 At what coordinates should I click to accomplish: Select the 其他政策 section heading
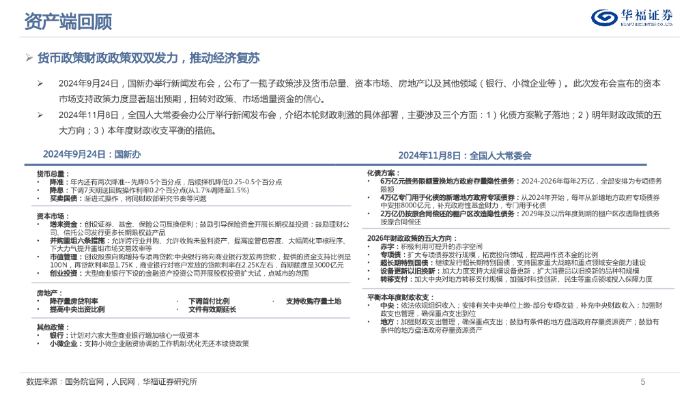(53, 327)
